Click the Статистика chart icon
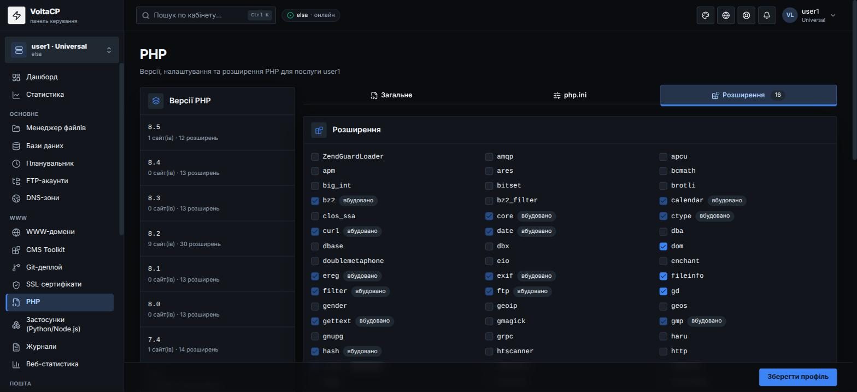Screen dimensions: 857x392 click(16, 95)
